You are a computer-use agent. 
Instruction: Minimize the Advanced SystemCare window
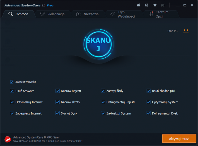(x=178, y=5)
